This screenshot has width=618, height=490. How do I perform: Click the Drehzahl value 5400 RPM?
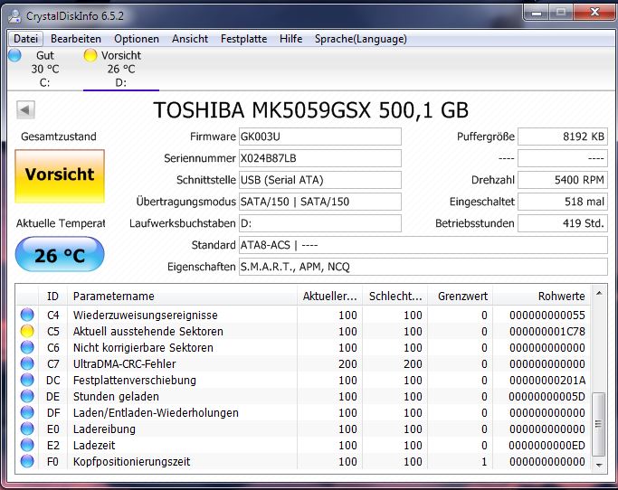(563, 180)
